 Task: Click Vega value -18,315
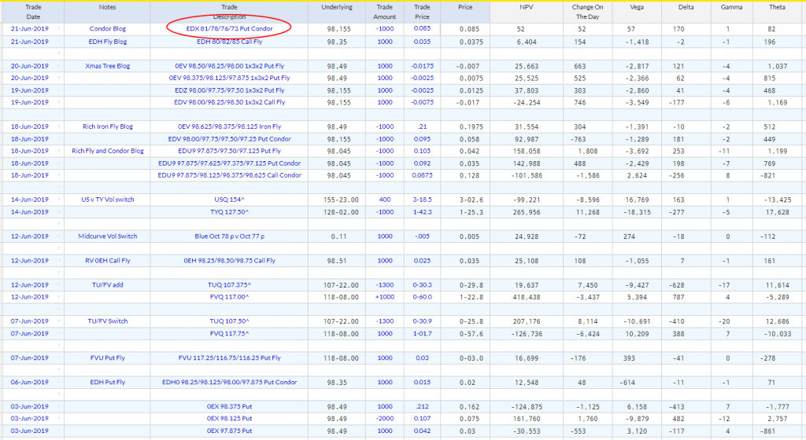(637, 212)
